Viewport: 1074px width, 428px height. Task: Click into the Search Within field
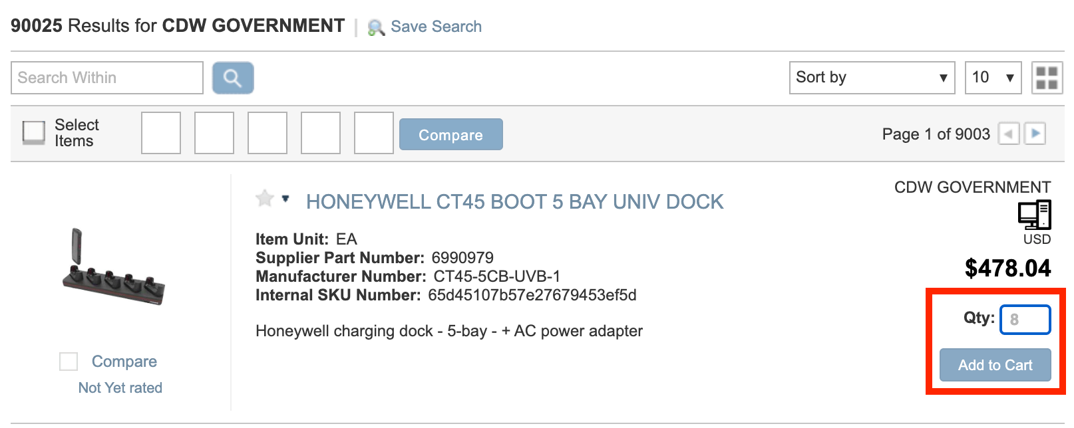click(107, 78)
